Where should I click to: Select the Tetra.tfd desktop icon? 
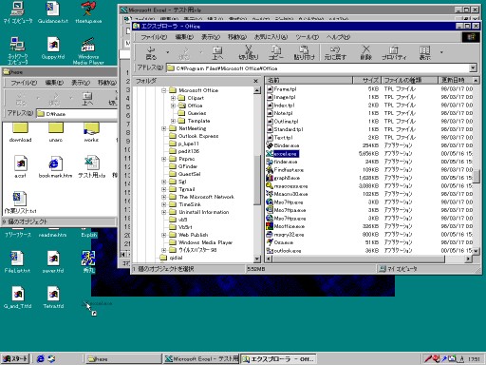pyautogui.click(x=53, y=298)
